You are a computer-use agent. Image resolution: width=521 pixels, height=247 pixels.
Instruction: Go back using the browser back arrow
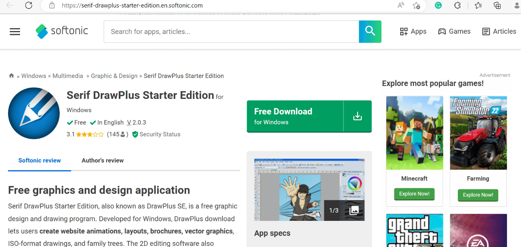(10, 5)
